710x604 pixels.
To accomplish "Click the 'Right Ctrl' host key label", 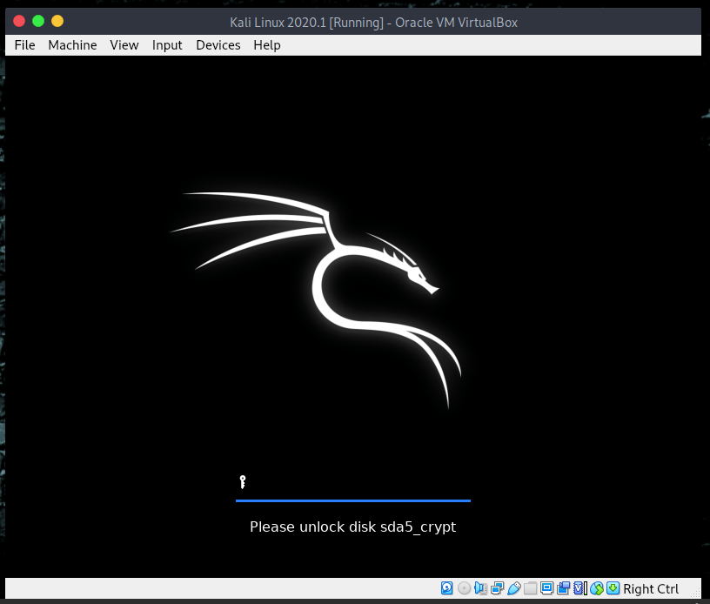I will tap(651, 588).
